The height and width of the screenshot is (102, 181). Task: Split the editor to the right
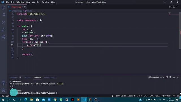(174, 7)
